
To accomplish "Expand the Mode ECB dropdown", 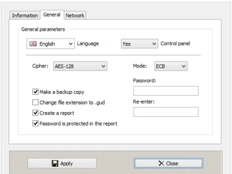I will [x=170, y=66].
